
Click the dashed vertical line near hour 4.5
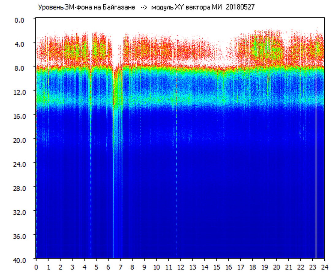[90, 184]
